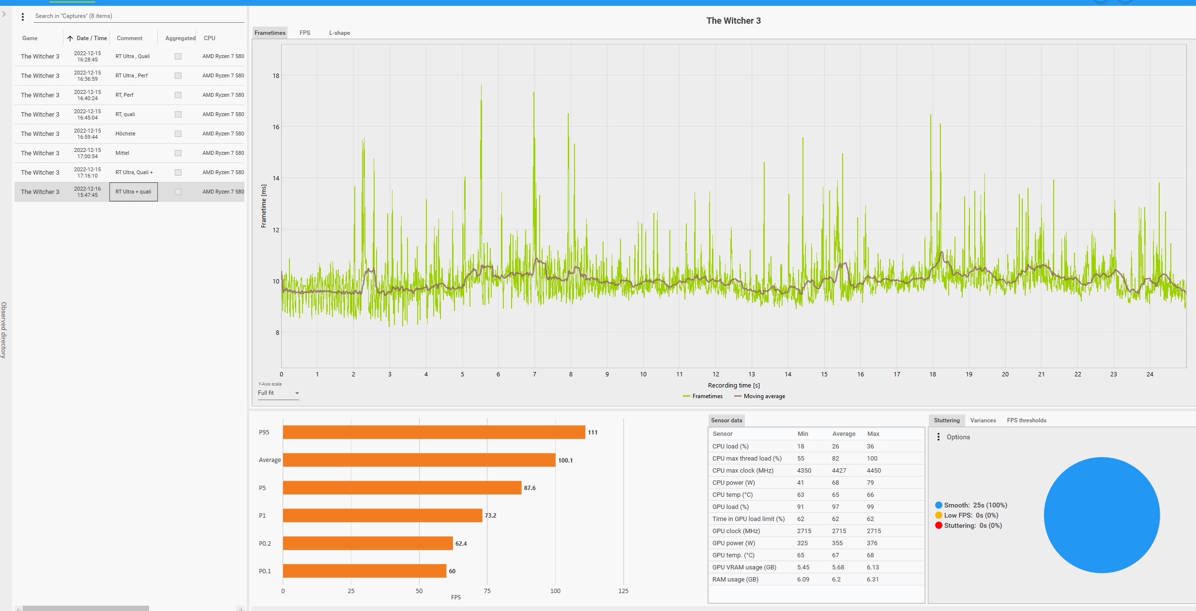Expand the Observed directory side panel
1196x611 pixels.
pyautogui.click(x=4, y=14)
